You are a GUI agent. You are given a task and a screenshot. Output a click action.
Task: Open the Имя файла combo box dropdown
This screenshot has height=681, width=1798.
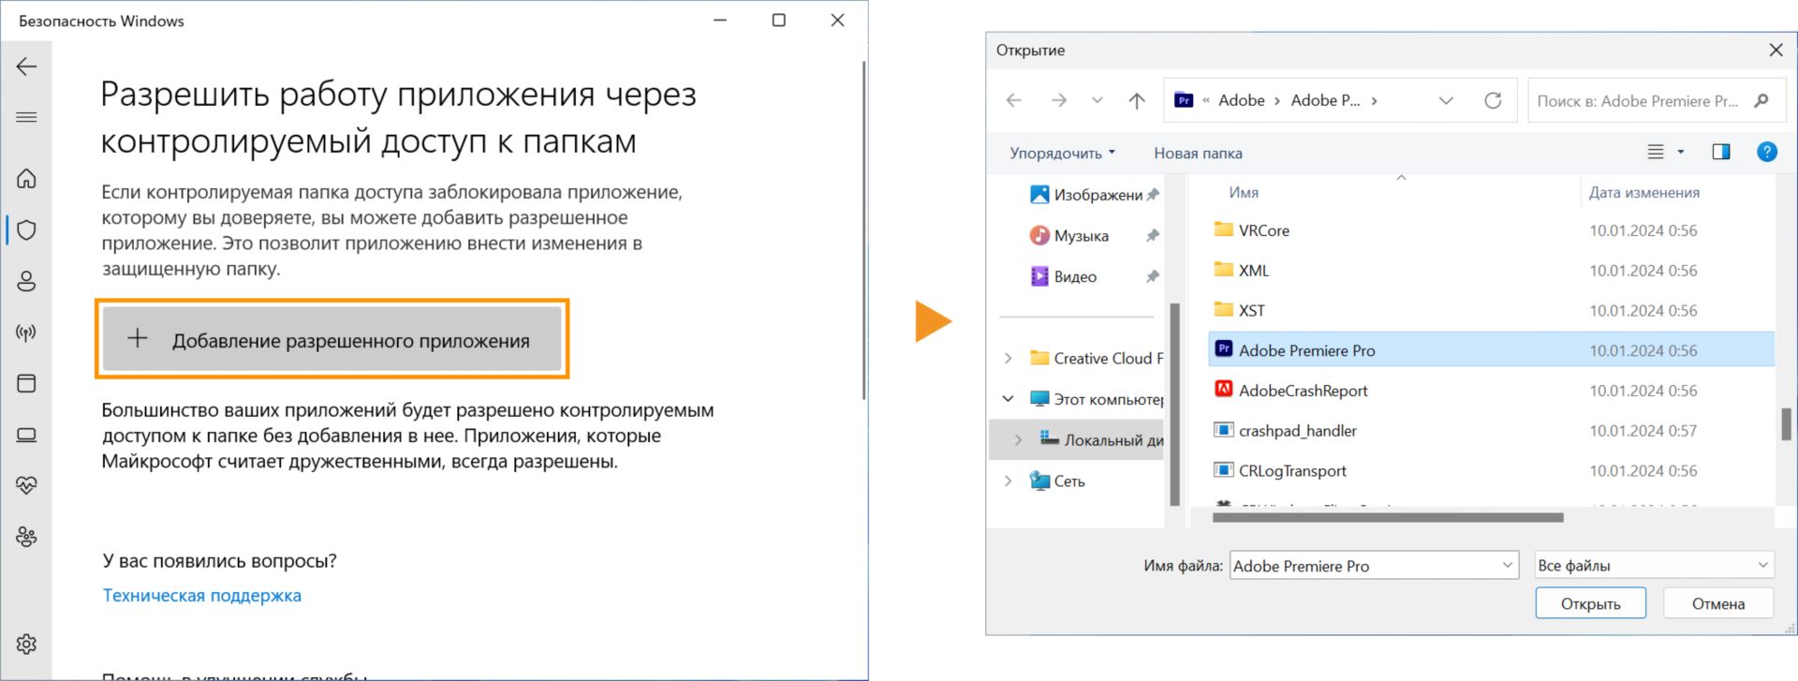(1508, 565)
